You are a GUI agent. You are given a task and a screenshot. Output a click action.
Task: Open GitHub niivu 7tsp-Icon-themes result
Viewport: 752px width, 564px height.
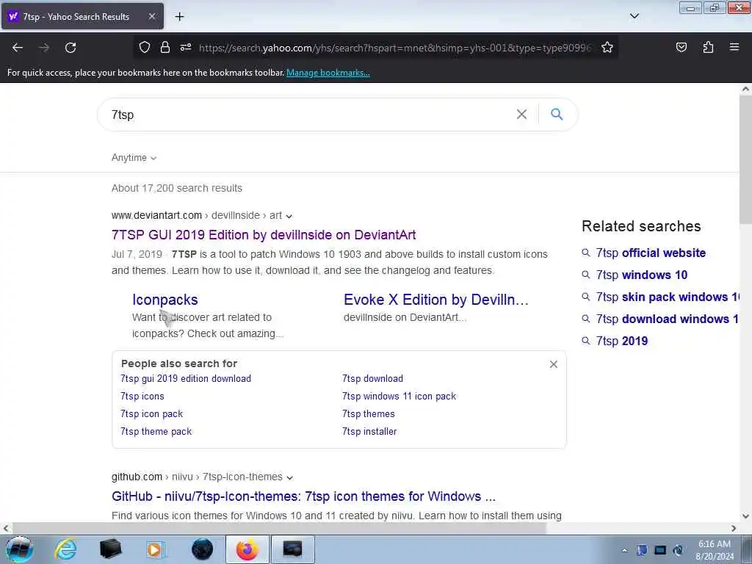point(303,496)
